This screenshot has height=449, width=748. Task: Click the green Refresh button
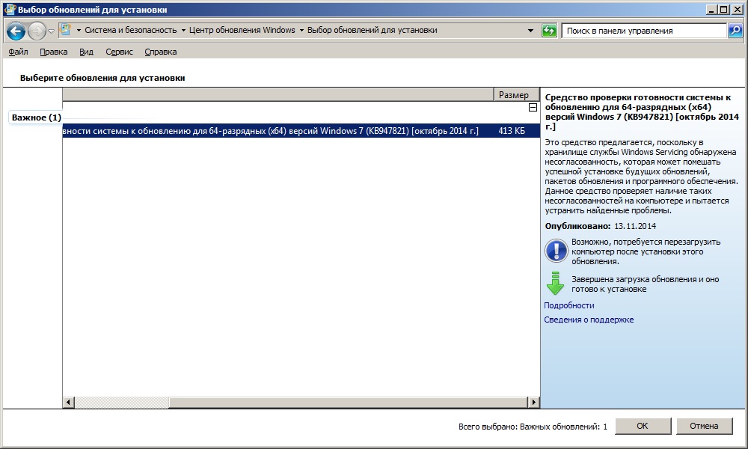pos(549,31)
